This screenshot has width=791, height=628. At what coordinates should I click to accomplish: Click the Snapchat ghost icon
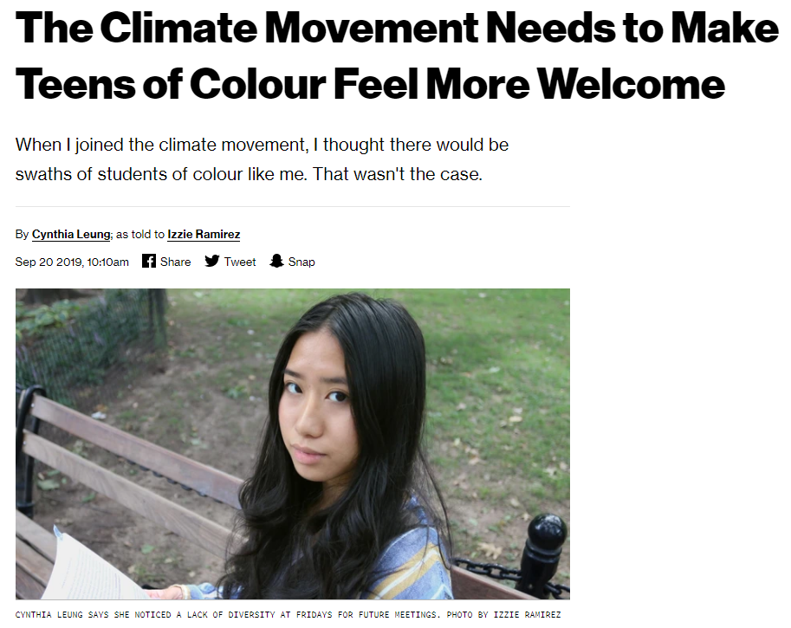click(x=276, y=261)
